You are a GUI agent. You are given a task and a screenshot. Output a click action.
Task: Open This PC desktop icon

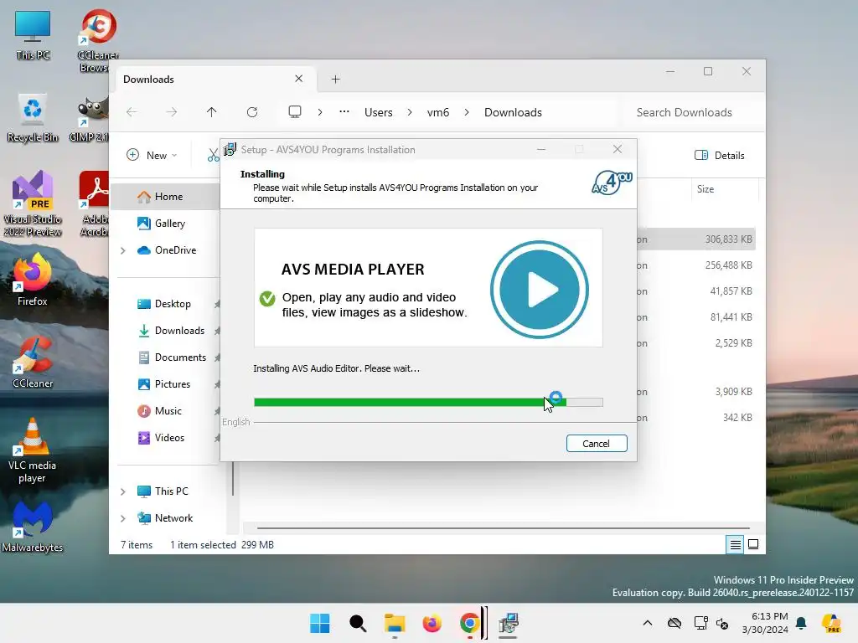pyautogui.click(x=33, y=35)
